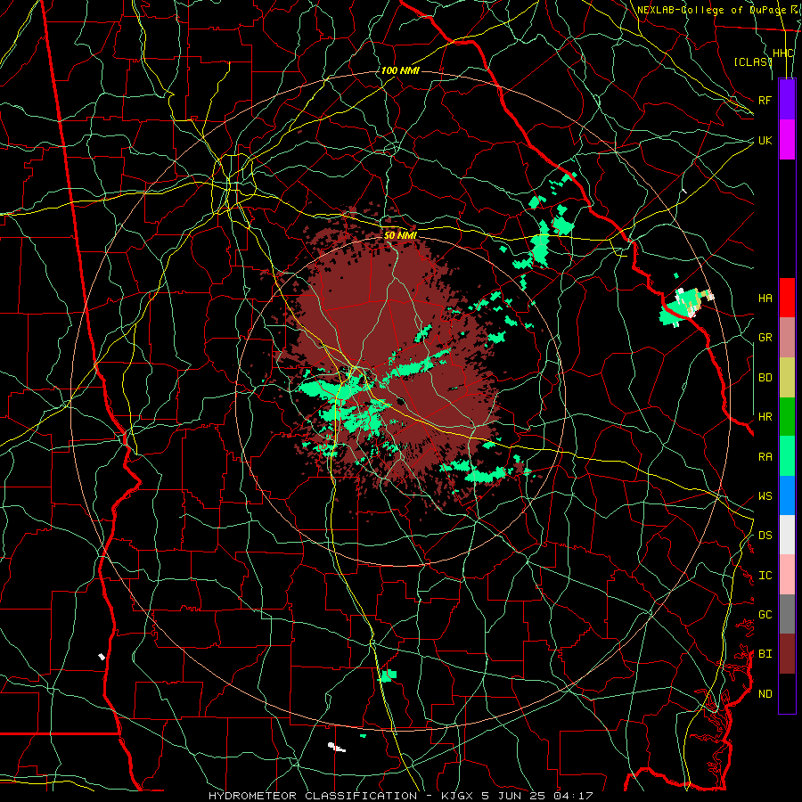Click the maroon BI legend color swatch
Screen dimensions: 802x802
[787, 654]
